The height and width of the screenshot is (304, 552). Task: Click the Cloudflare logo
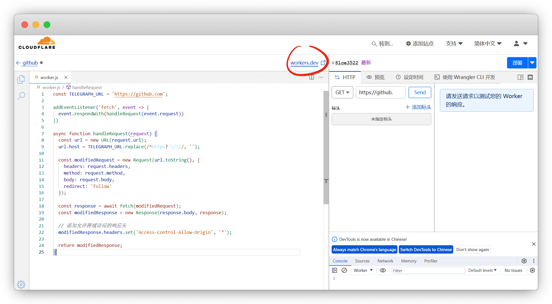pyautogui.click(x=37, y=43)
